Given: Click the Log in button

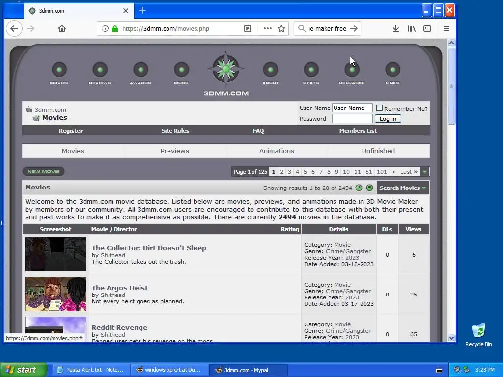Looking at the screenshot, I should tap(388, 119).
